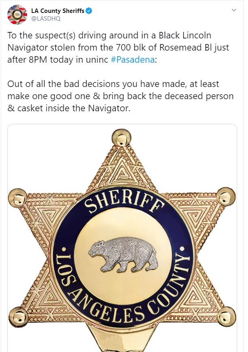248x352 pixels.
Task: Open the LA County Sheriffs display name
Action: click(58, 11)
